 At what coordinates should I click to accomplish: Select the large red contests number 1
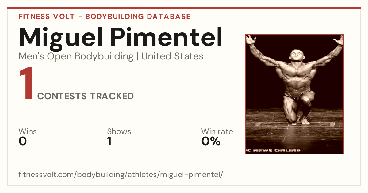click(26, 84)
